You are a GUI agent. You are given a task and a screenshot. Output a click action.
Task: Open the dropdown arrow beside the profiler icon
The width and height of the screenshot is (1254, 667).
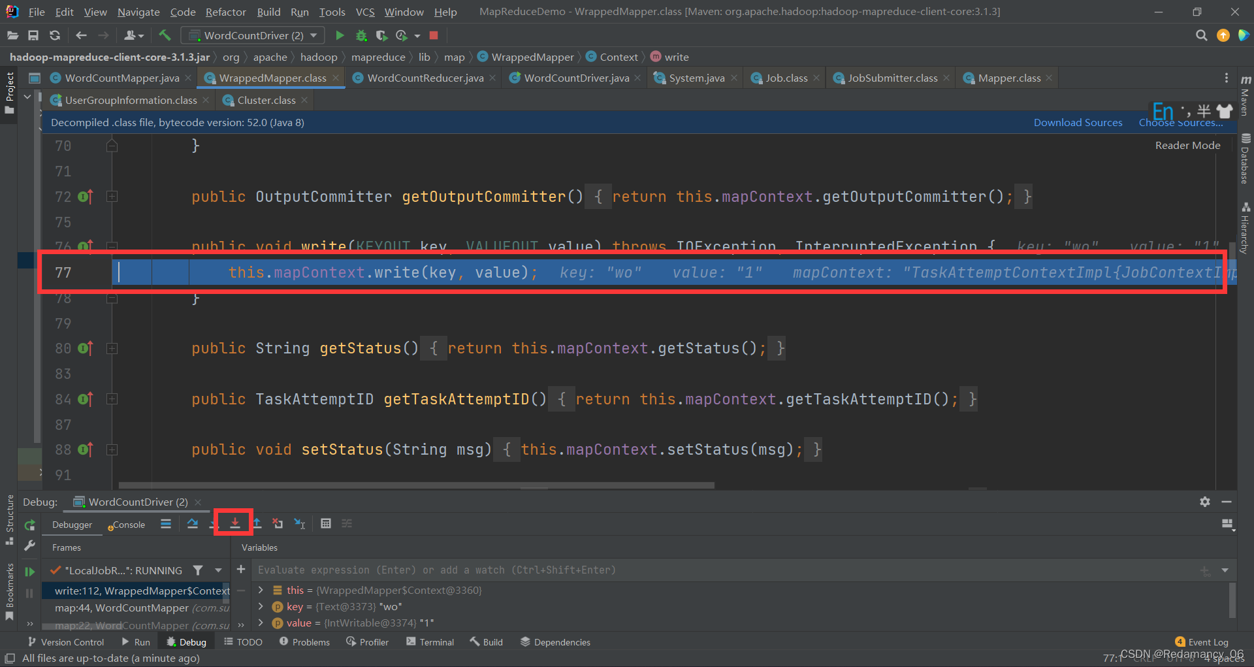pos(417,36)
